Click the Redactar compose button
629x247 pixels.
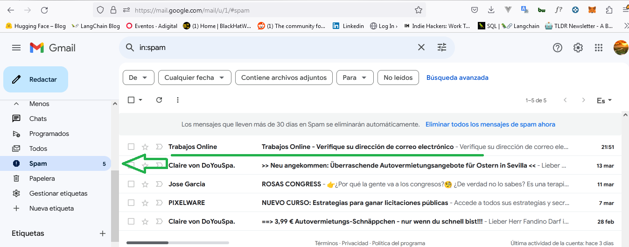(36, 79)
